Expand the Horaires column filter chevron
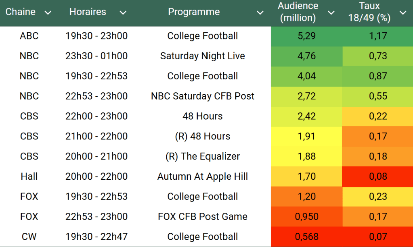 click(123, 13)
